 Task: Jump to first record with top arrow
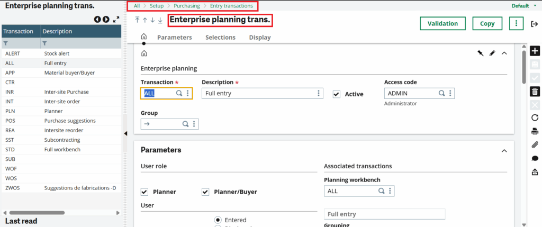138,20
